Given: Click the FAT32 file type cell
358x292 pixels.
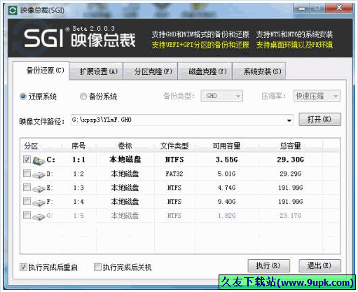Looking at the screenshot, I should 174,174.
